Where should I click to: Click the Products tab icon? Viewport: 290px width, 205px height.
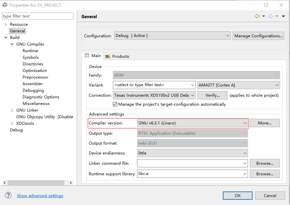coord(108,56)
